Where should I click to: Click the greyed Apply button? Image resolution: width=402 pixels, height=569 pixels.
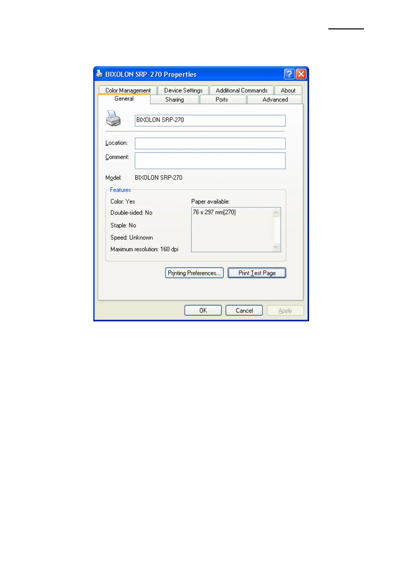pos(285,311)
